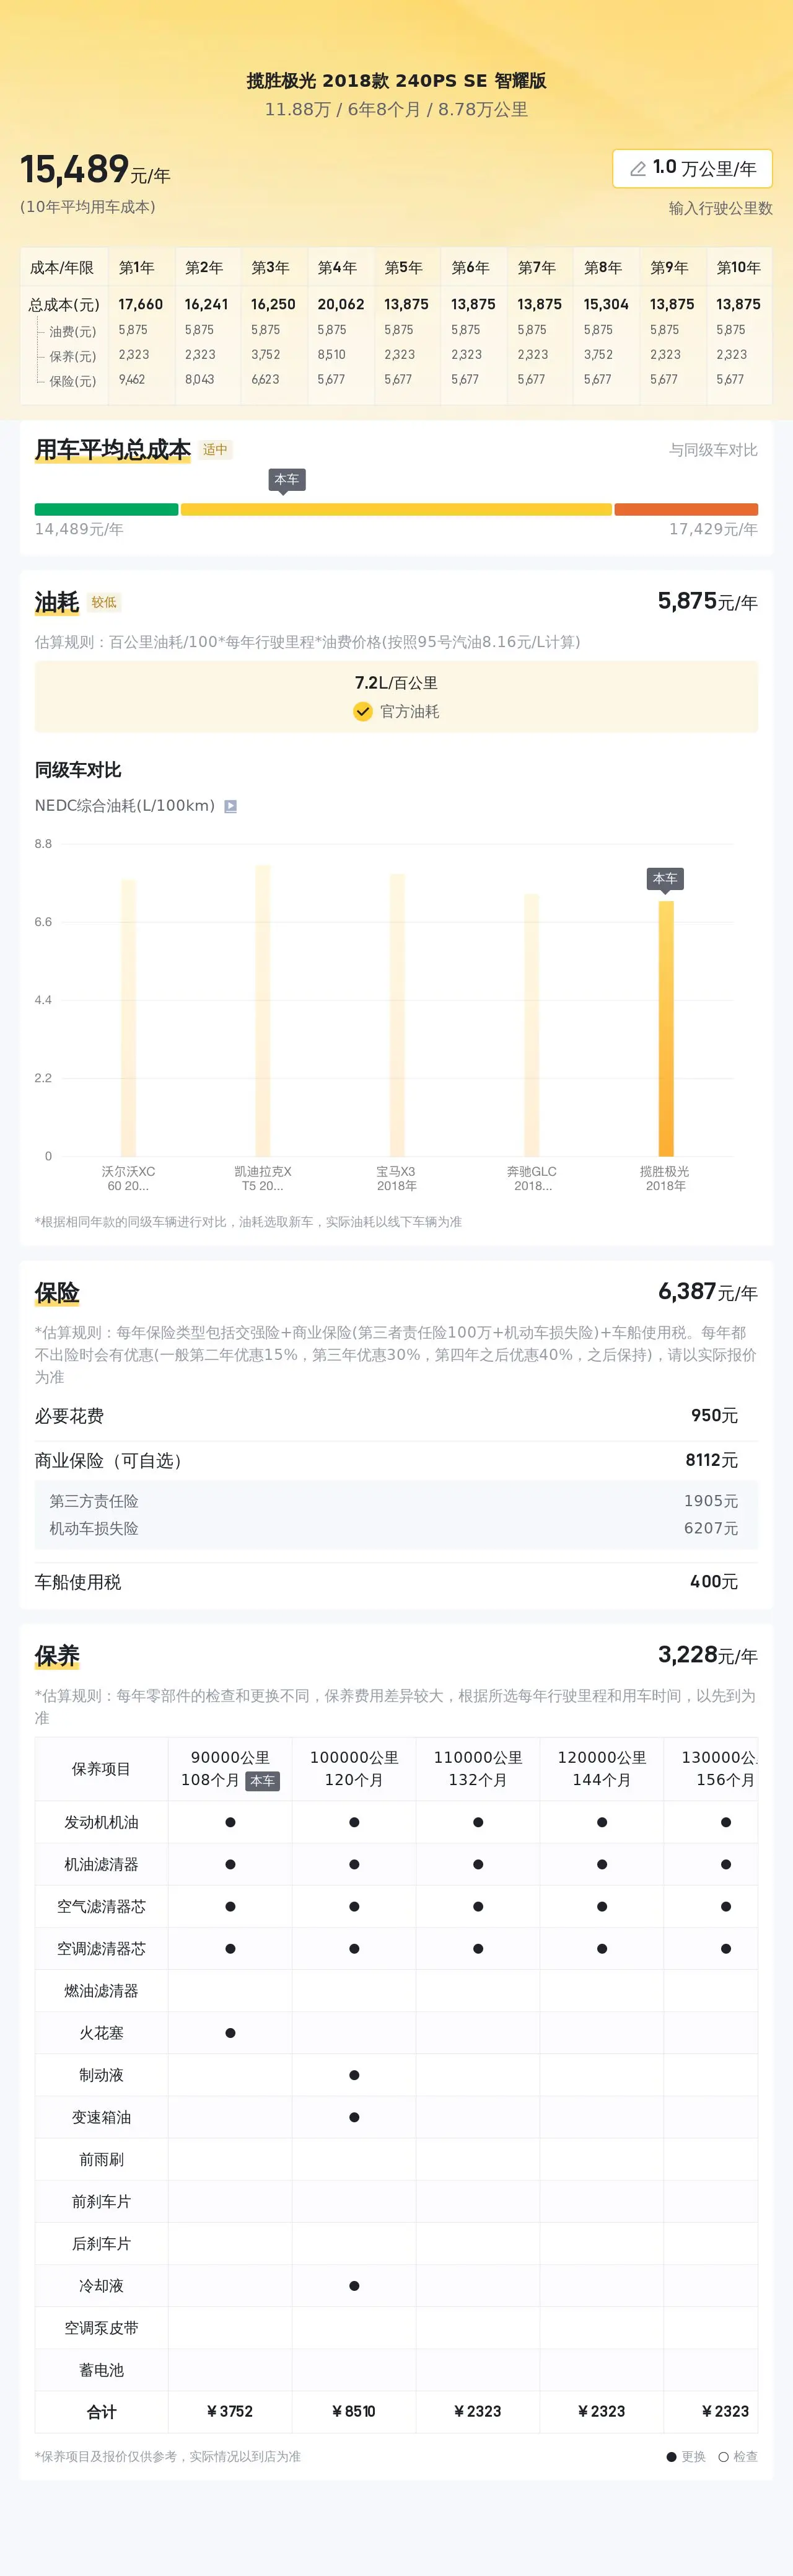Viewport: 793px width, 2576px height.
Task: Select the orange high-cost bar segment
Action: coord(686,509)
